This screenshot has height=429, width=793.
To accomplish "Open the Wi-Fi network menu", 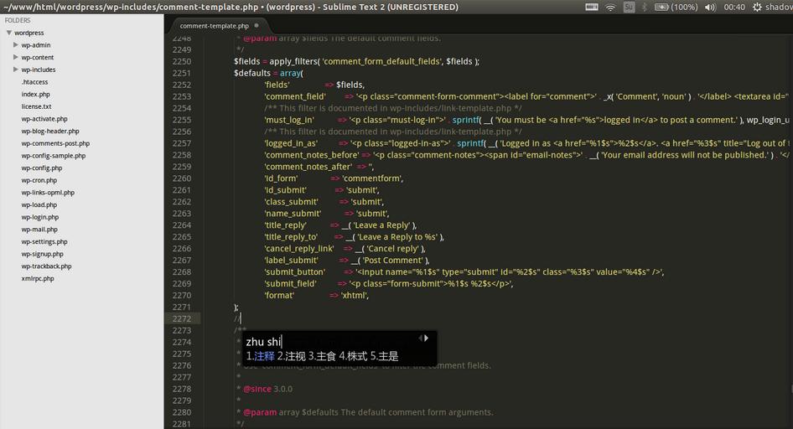I will pos(610,7).
